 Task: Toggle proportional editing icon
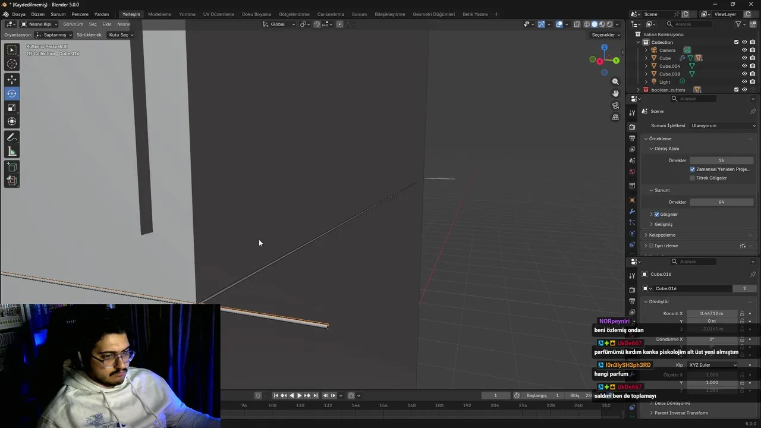339,24
